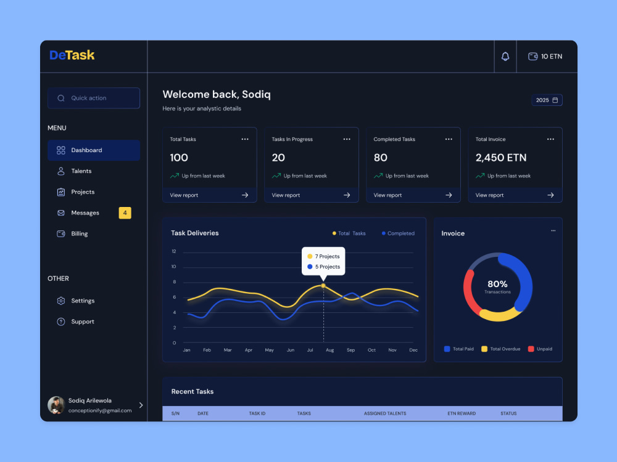Click the 80% Transactions donut center
Viewport: 617px width, 462px height.
(497, 287)
